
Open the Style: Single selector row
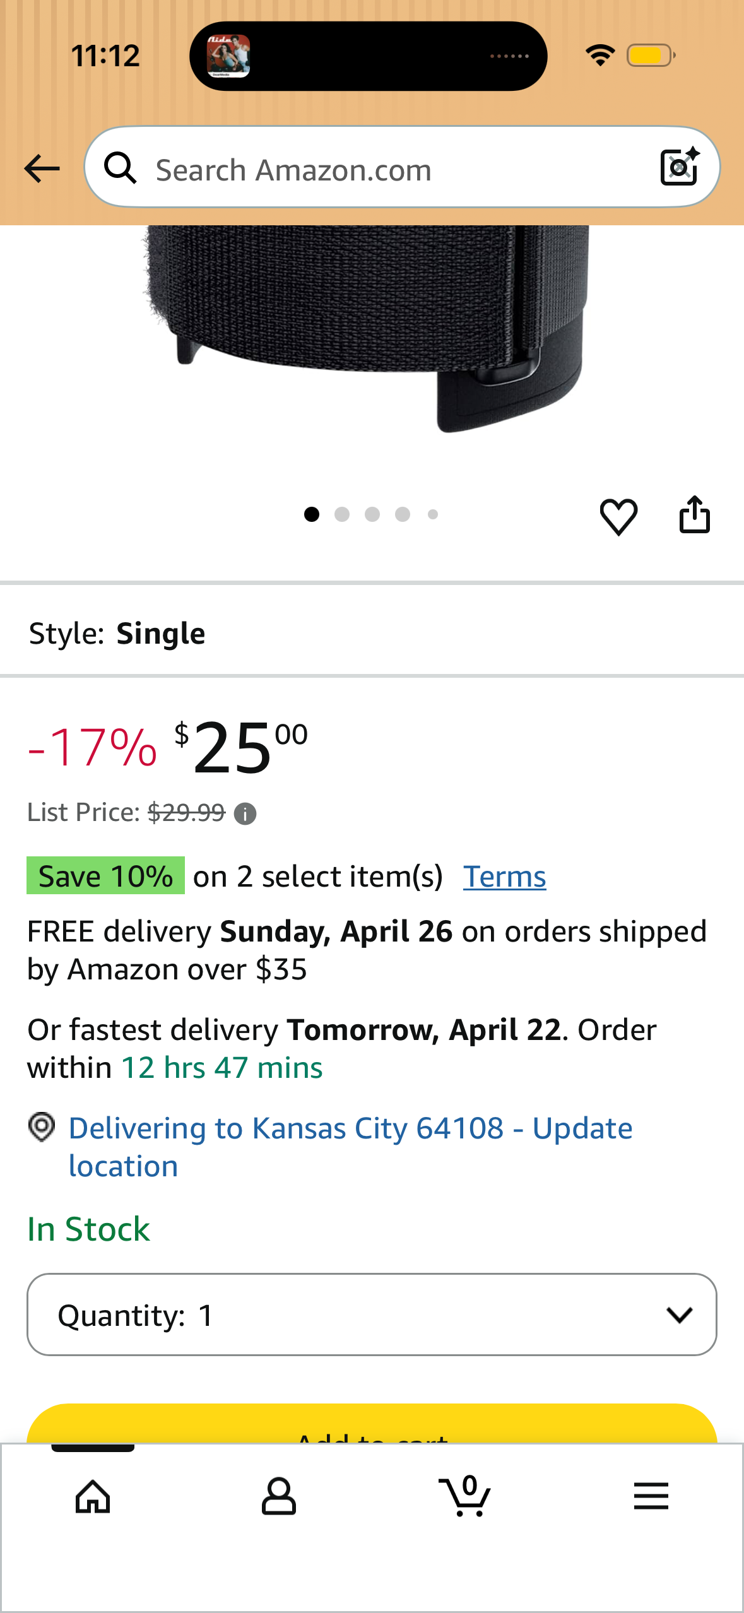coord(372,633)
